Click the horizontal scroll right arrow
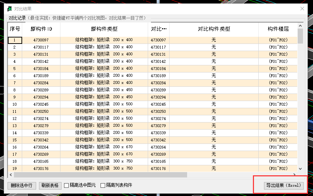 [294, 175]
